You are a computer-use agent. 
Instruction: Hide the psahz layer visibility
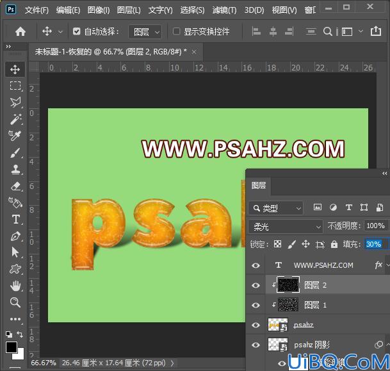point(256,325)
